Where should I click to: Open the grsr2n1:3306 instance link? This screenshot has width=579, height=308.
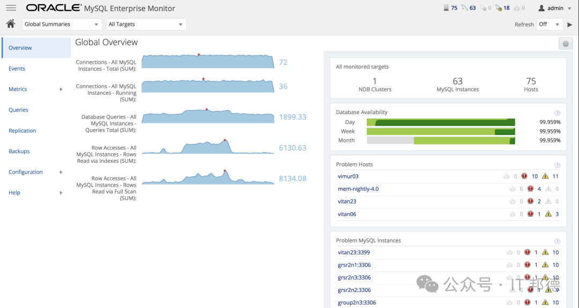354,265
